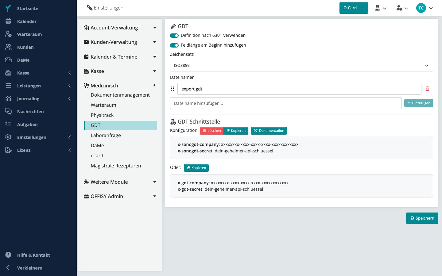Click the Einstellungen gear icon in sidebar
This screenshot has width=442, height=276.
click(x=8, y=137)
